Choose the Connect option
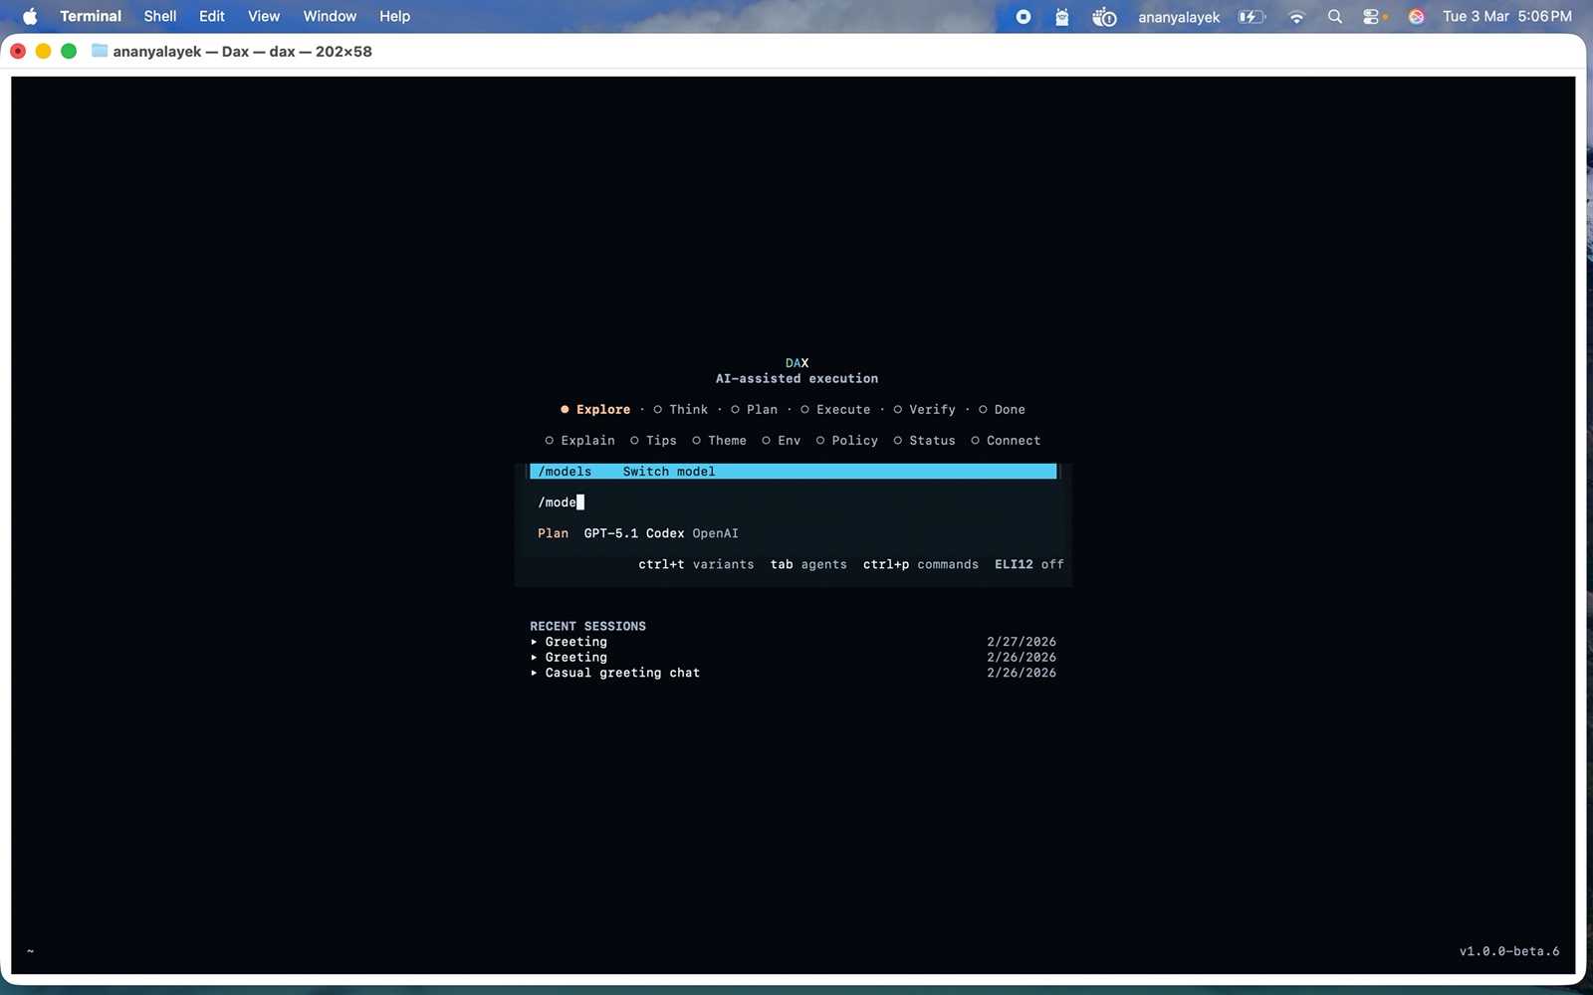 pyautogui.click(x=1006, y=440)
